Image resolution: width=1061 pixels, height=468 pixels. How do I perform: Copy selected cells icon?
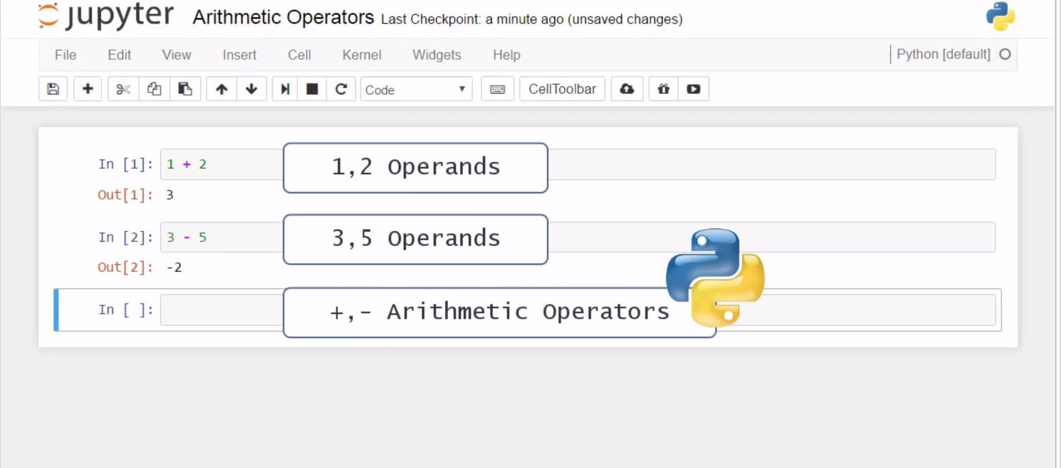(154, 89)
